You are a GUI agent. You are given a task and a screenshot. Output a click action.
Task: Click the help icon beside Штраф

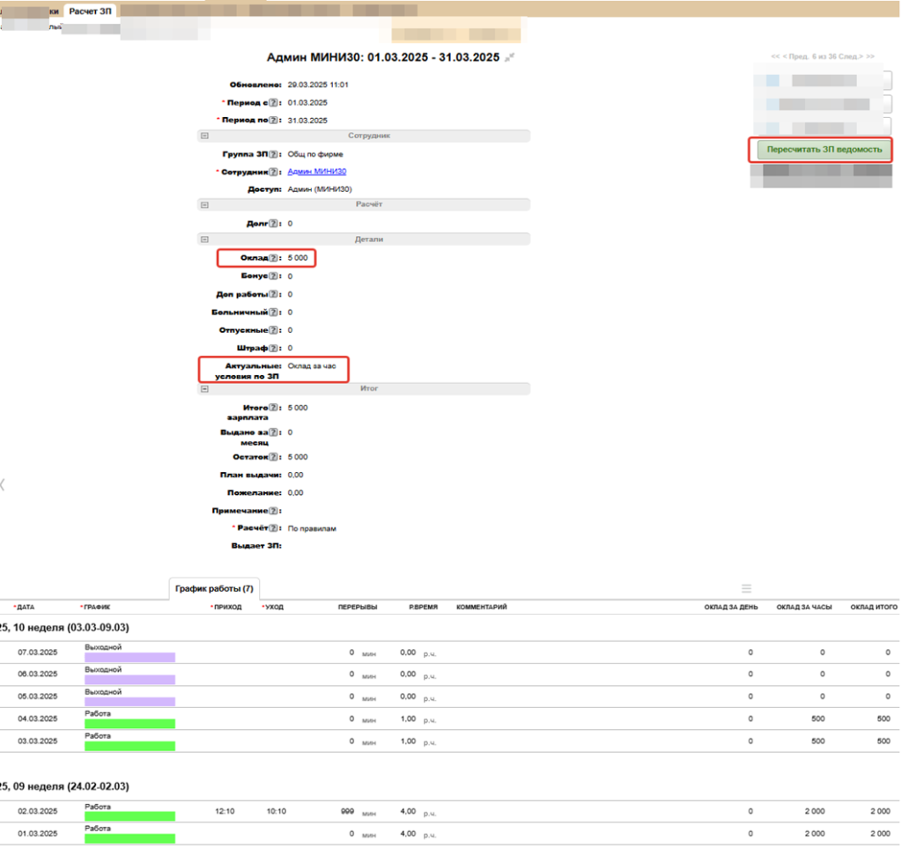point(273,348)
